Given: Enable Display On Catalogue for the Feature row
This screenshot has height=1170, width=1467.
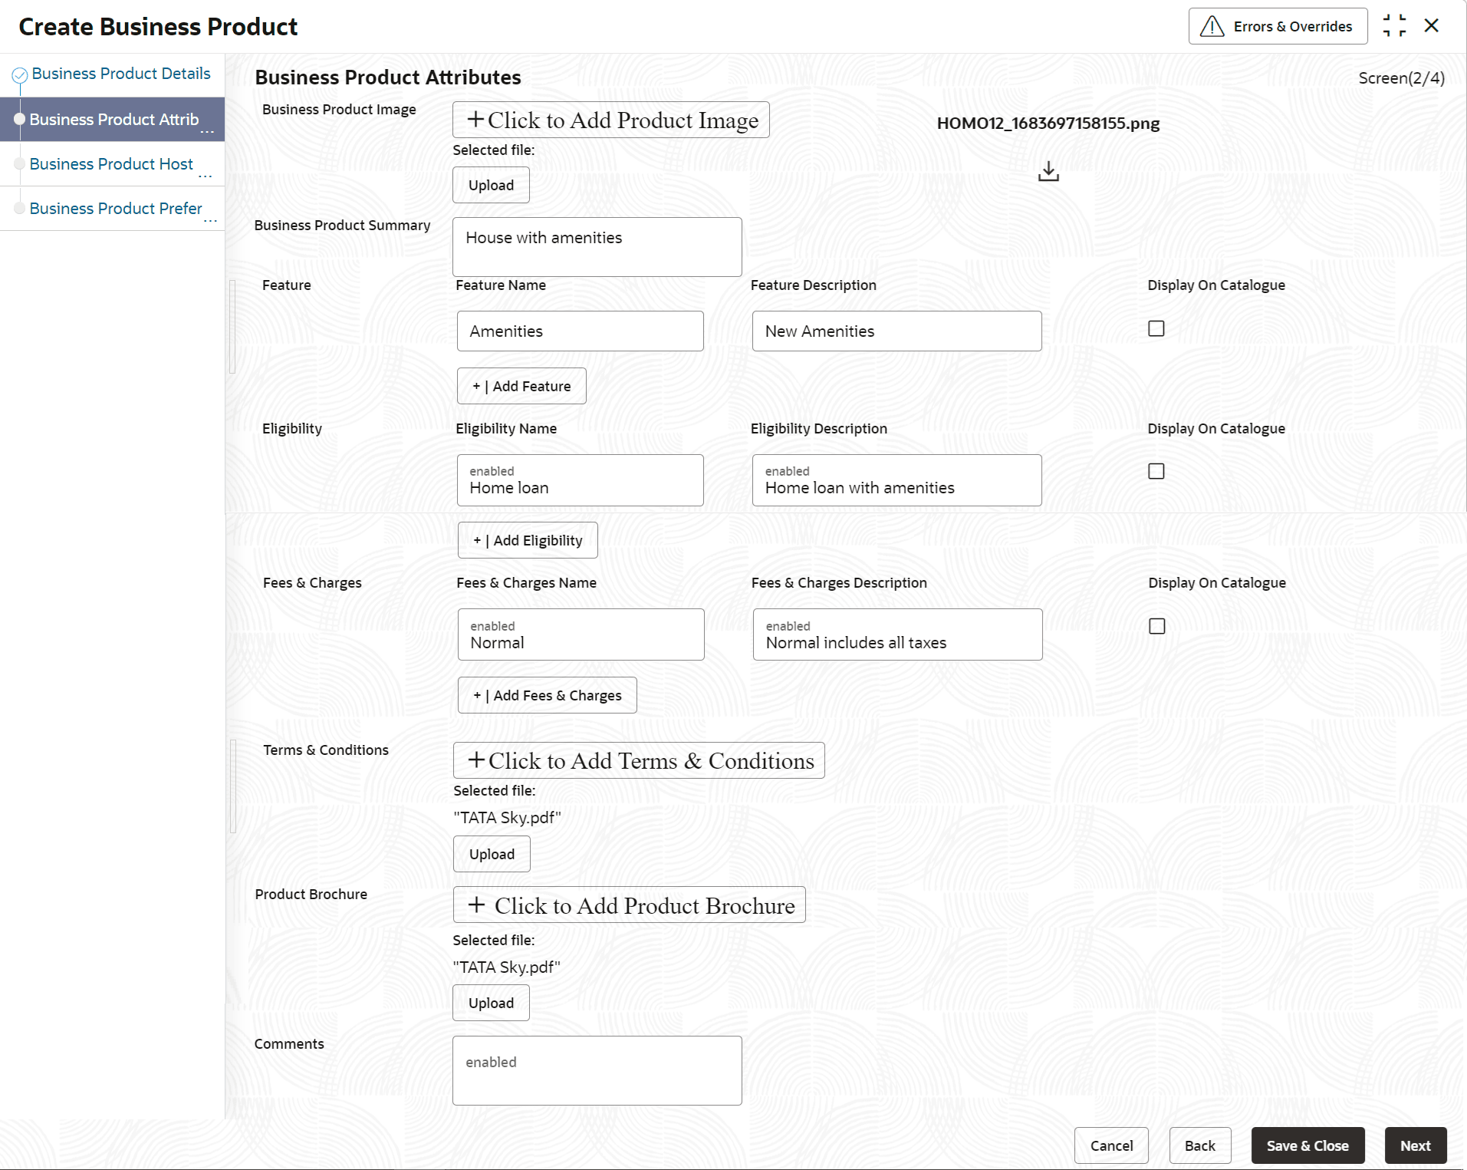Looking at the screenshot, I should [1156, 328].
